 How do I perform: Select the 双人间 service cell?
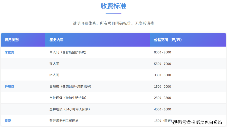[x=54, y=64]
